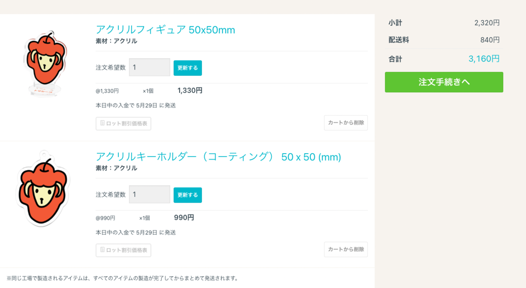Click the document icon in the acrylic figure's ロット割引価格表

102,123
